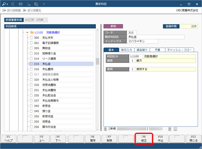
Task: Click the document icon beside 340 前受金
Action: click(31, 106)
